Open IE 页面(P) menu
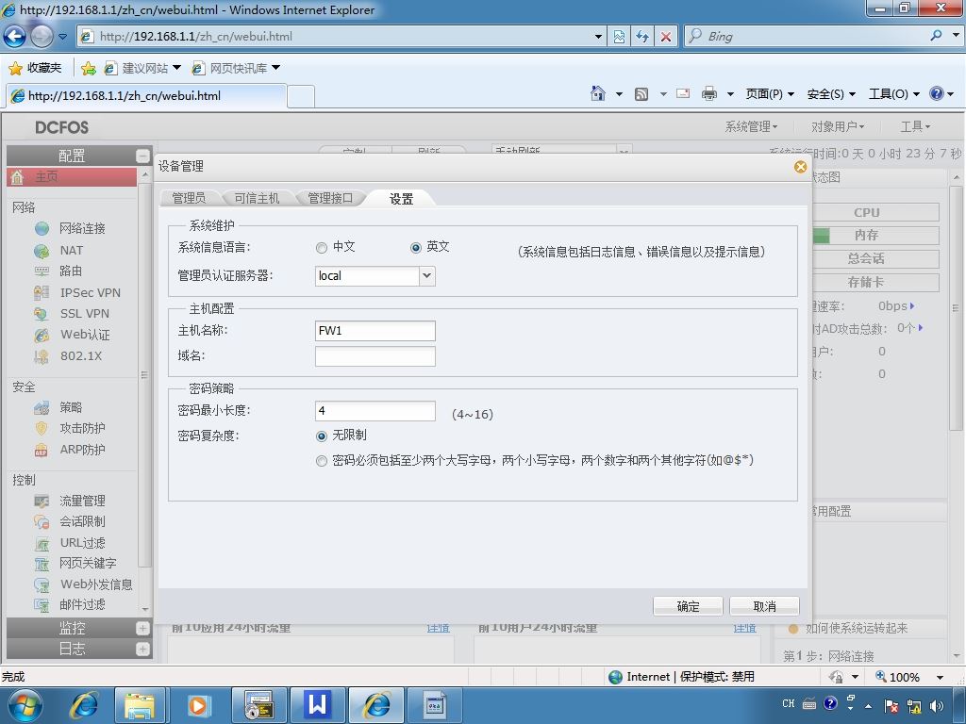This screenshot has height=724, width=966. (x=770, y=94)
